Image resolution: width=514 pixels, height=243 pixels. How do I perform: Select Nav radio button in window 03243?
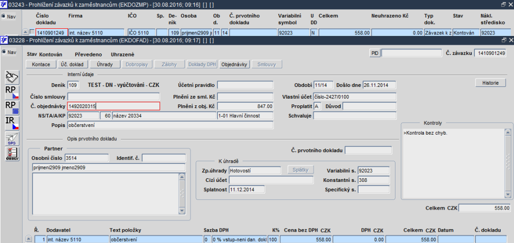pyautogui.click(x=4, y=16)
